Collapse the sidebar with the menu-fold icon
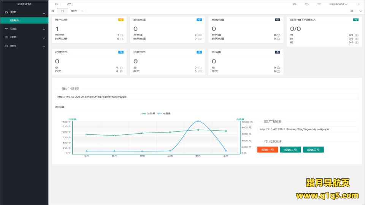 tap(57, 4)
